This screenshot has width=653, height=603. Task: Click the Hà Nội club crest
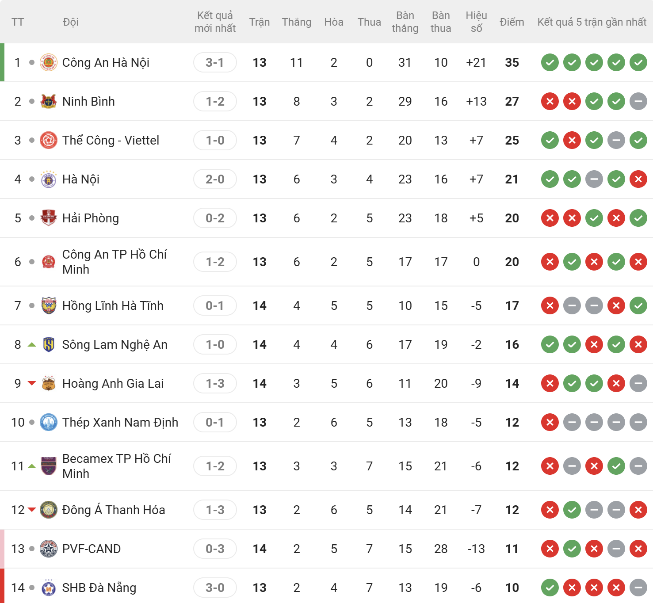pos(49,179)
